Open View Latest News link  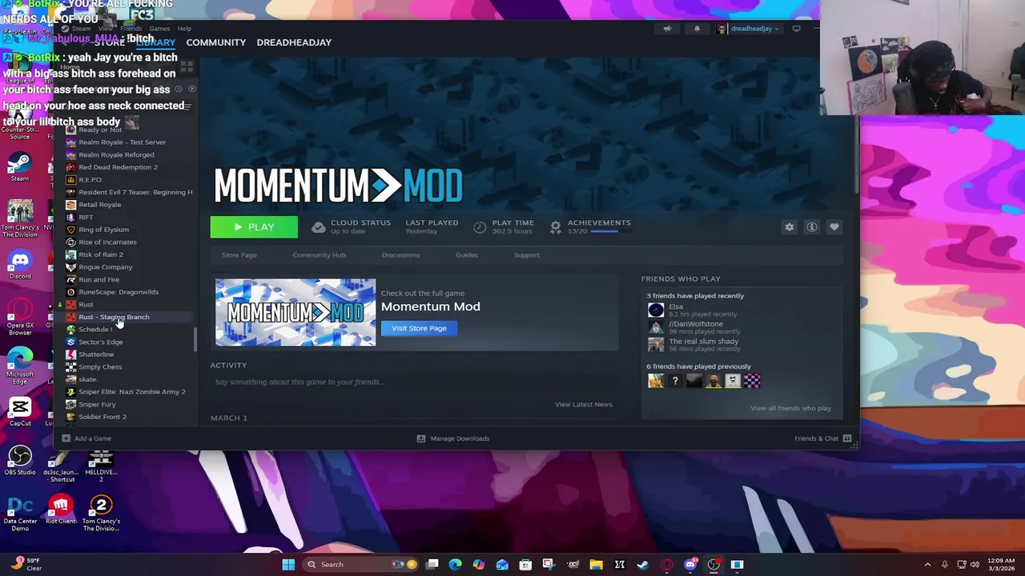(x=584, y=404)
